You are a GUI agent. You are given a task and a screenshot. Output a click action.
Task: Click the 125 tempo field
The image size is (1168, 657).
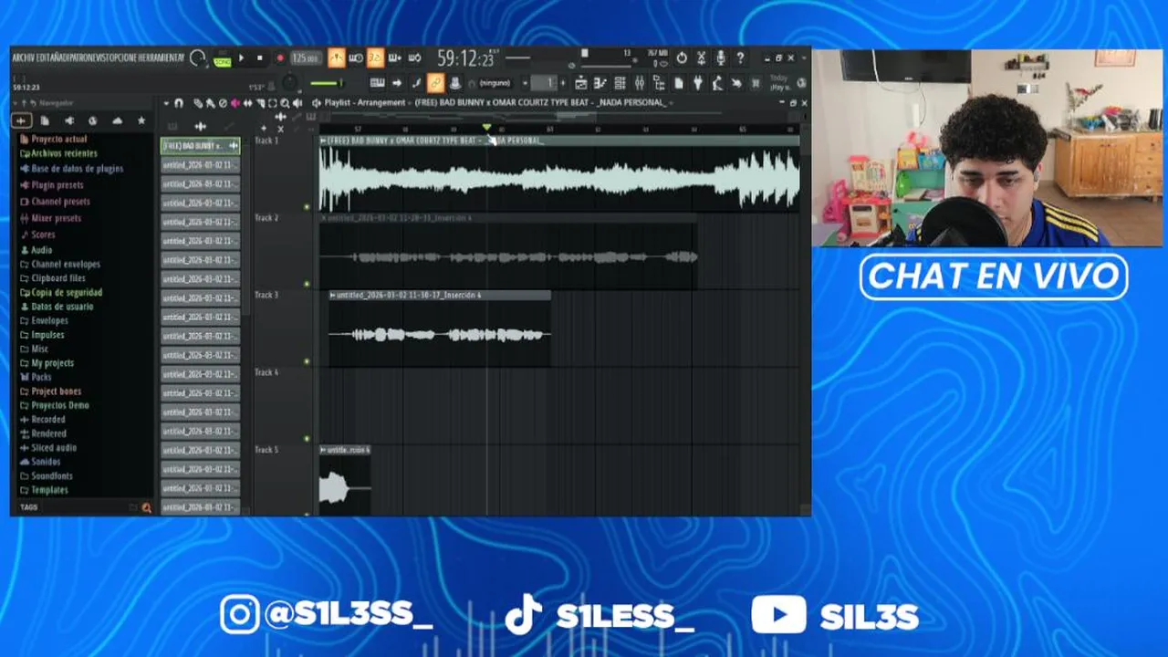307,58
